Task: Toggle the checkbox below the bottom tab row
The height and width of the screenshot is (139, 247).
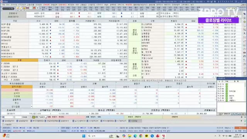Action: (3, 124)
